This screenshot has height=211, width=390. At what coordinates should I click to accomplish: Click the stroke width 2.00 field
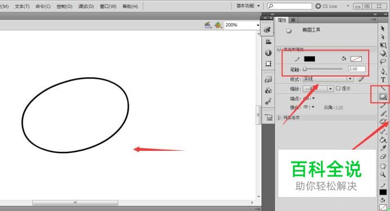357,69
